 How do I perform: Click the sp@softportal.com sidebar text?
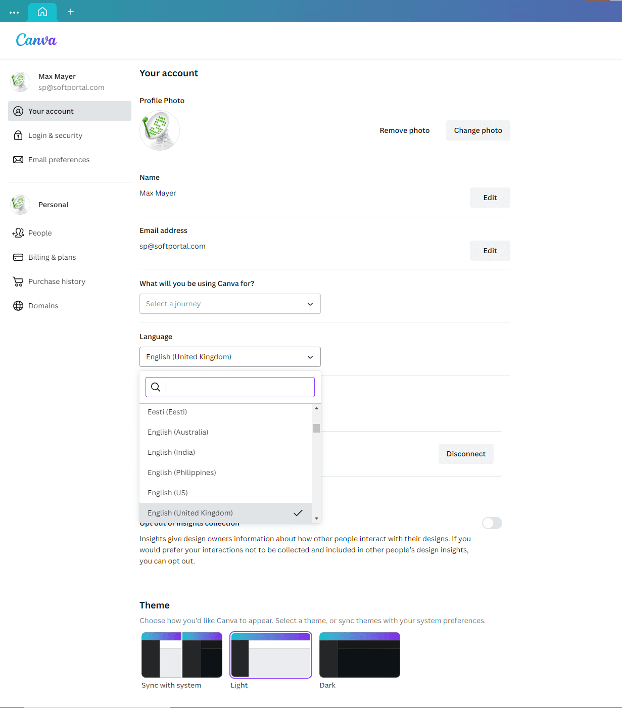coord(71,87)
